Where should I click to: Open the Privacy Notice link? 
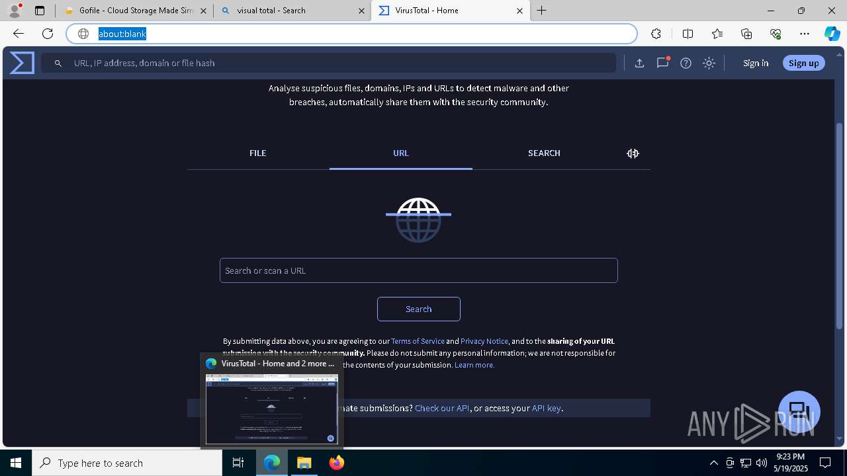[484, 341]
